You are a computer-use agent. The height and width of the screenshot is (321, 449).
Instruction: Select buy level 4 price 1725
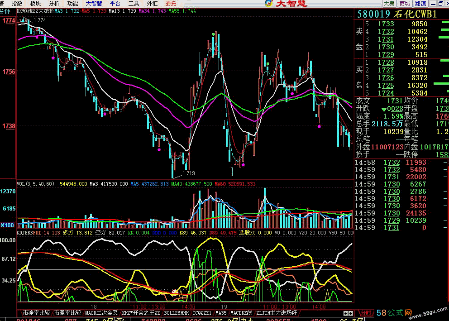tap(386, 86)
